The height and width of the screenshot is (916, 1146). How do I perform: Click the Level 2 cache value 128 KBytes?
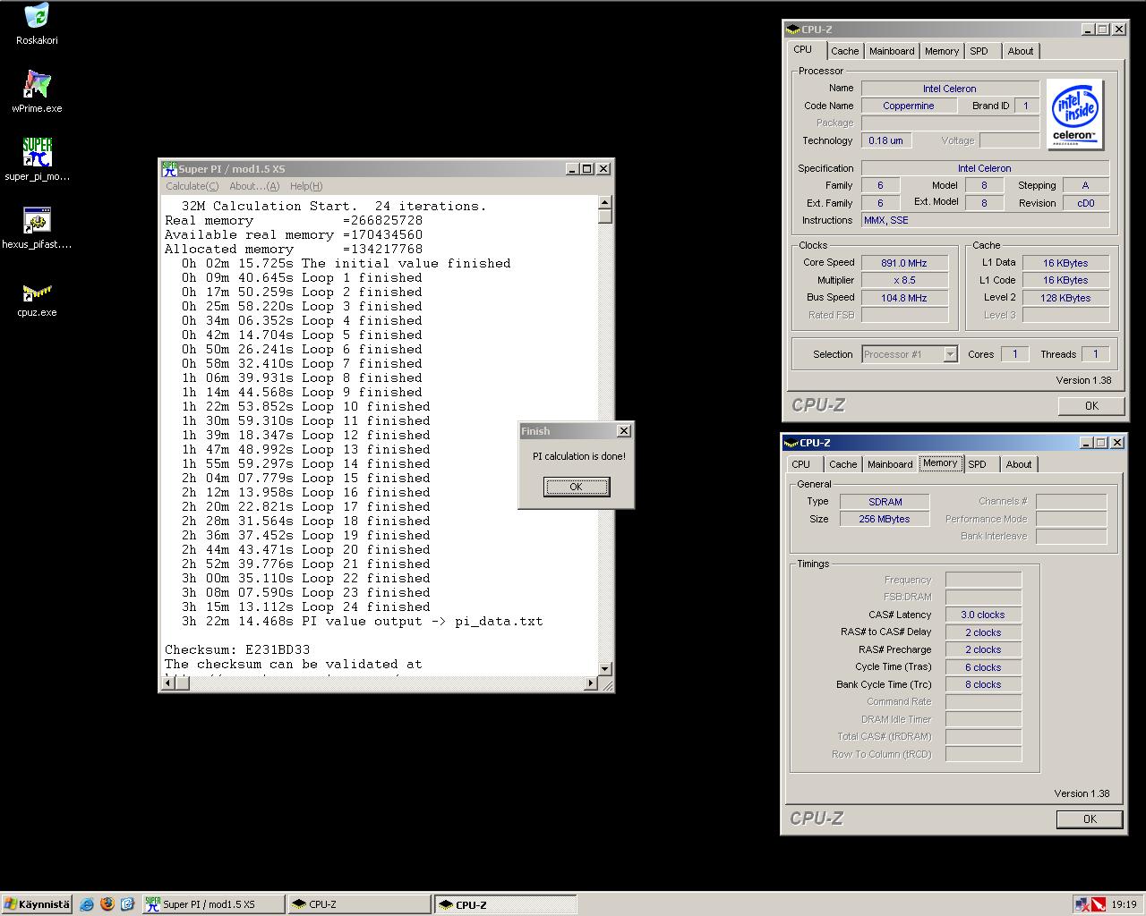click(x=1065, y=298)
